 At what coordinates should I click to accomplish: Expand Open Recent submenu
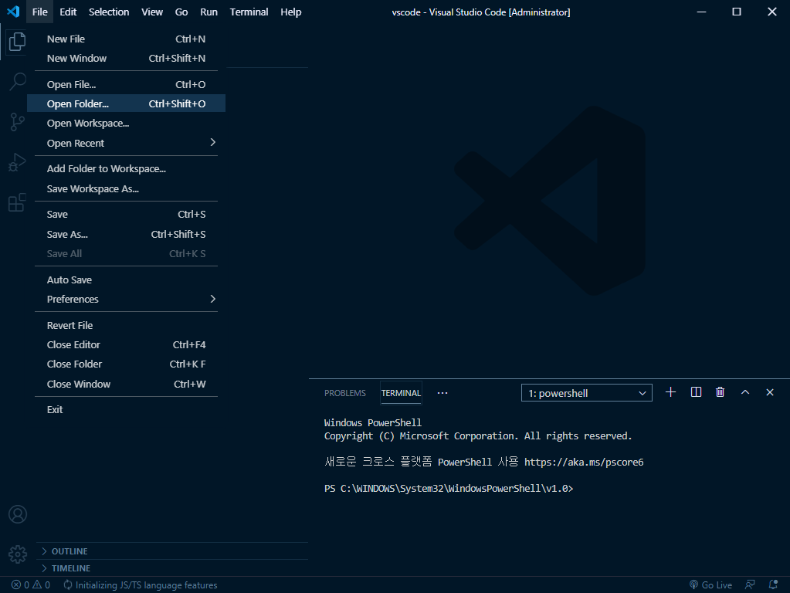pos(126,143)
